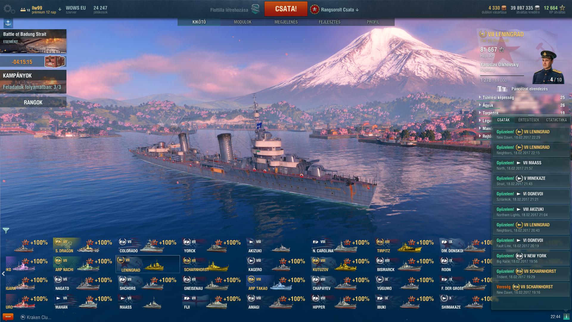
Task: Start battle with the CSATA! button
Action: (x=286, y=9)
